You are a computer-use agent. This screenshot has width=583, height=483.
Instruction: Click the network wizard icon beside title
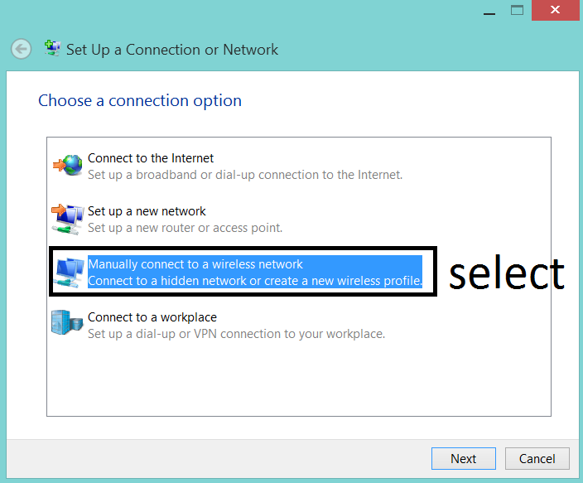coord(52,48)
